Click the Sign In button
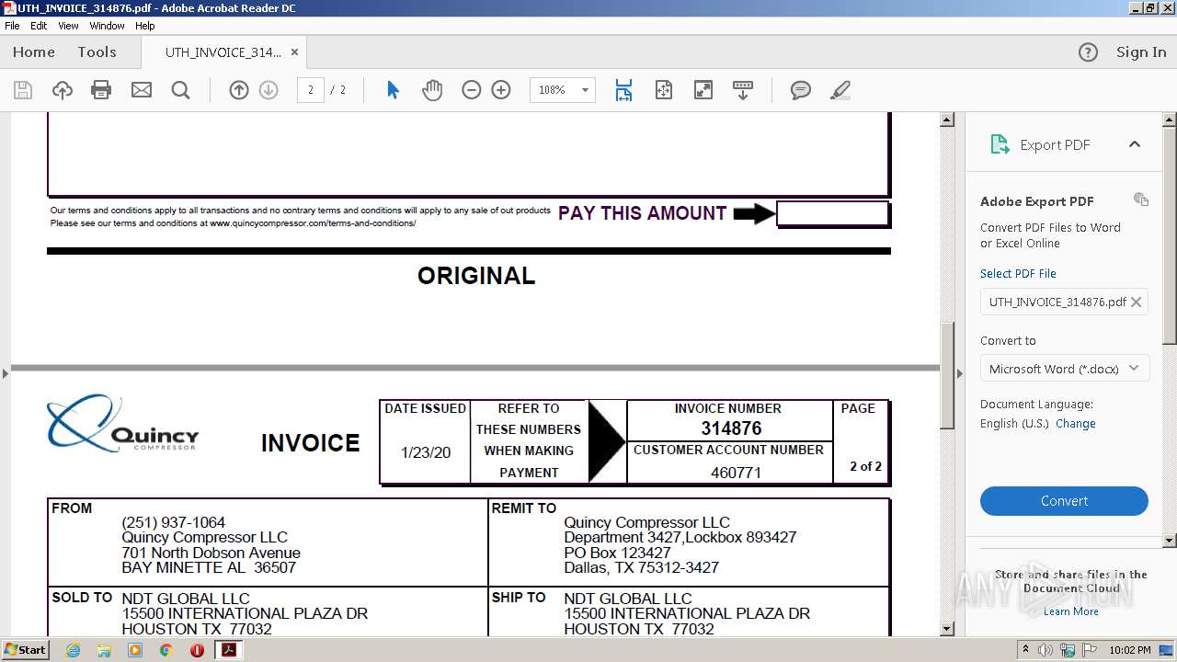 1141,52
